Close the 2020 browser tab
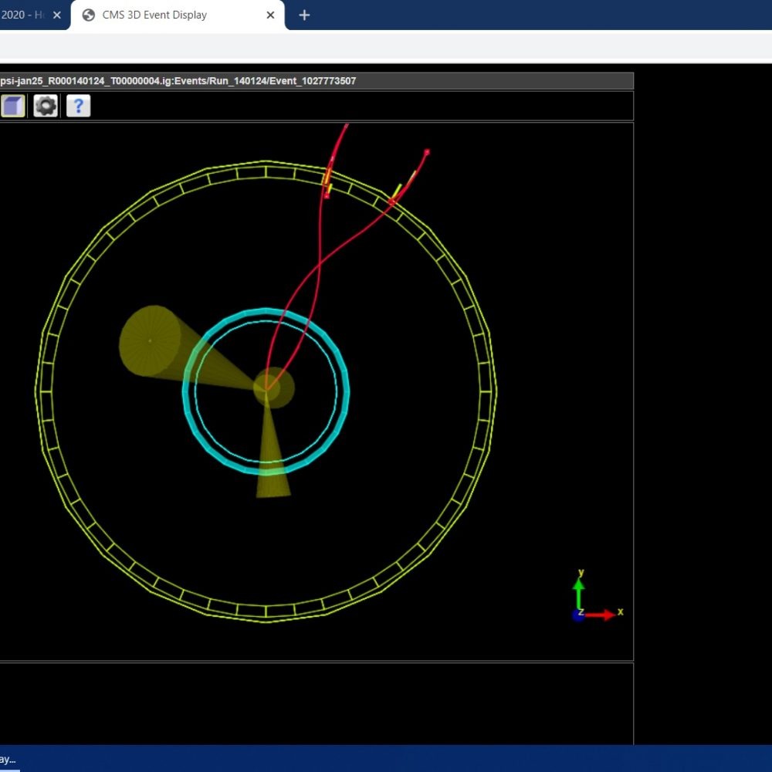Screen dimensions: 772x772 56,15
